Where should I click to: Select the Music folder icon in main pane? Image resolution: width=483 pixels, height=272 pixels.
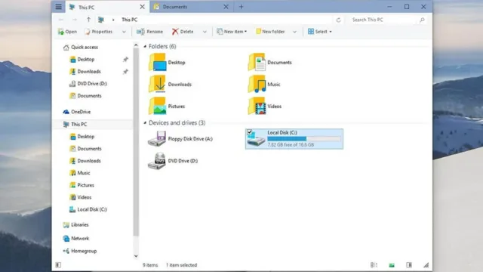257,84
